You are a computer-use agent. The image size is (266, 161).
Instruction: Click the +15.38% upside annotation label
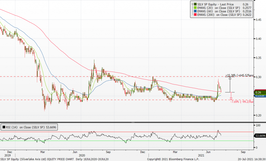click(x=240, y=75)
